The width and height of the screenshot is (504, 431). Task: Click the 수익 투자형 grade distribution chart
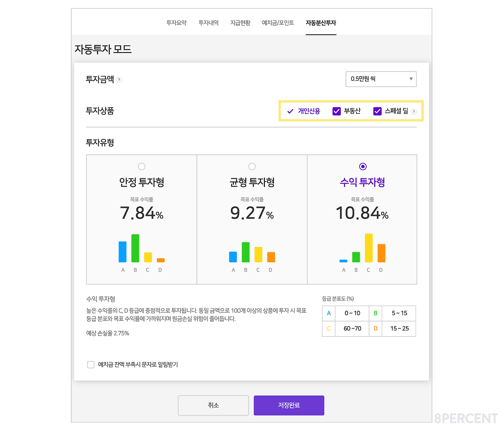(362, 253)
